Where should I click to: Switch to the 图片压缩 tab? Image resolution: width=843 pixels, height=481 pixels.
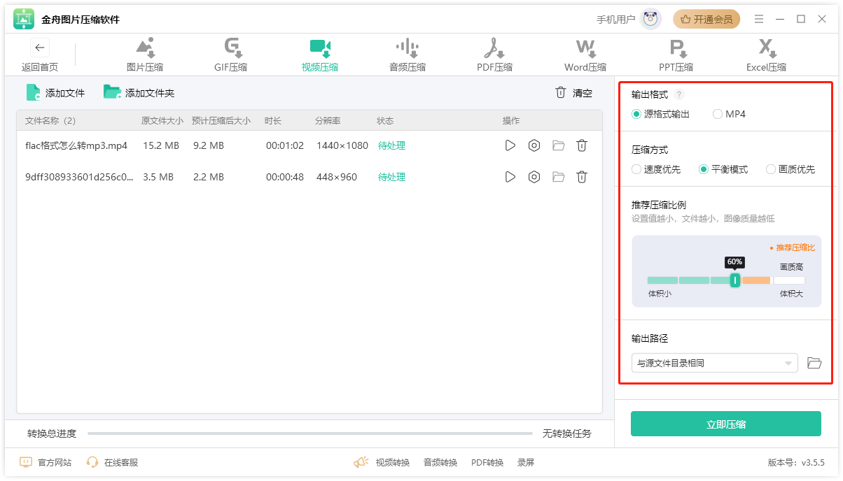[x=144, y=55]
